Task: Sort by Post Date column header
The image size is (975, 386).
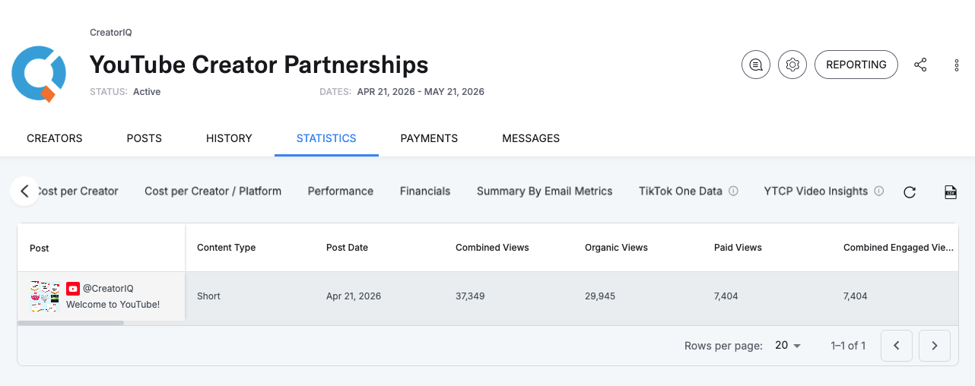Action: pos(347,248)
